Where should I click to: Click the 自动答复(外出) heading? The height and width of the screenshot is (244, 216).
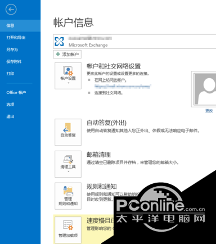point(106,123)
